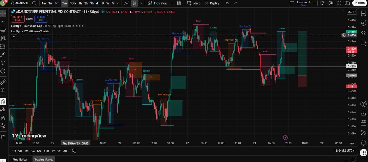368x162 pixels.
Task: Redo the last chart action
Action: 236,3
